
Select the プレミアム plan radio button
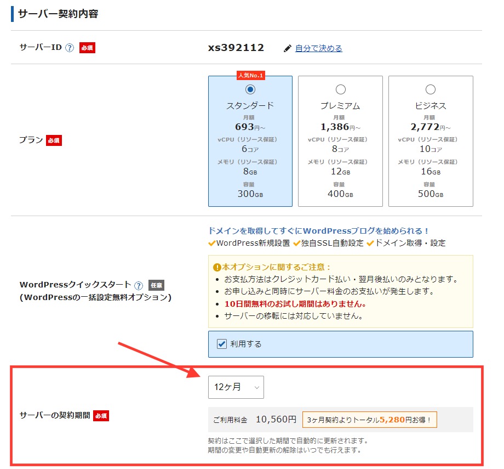coord(340,89)
